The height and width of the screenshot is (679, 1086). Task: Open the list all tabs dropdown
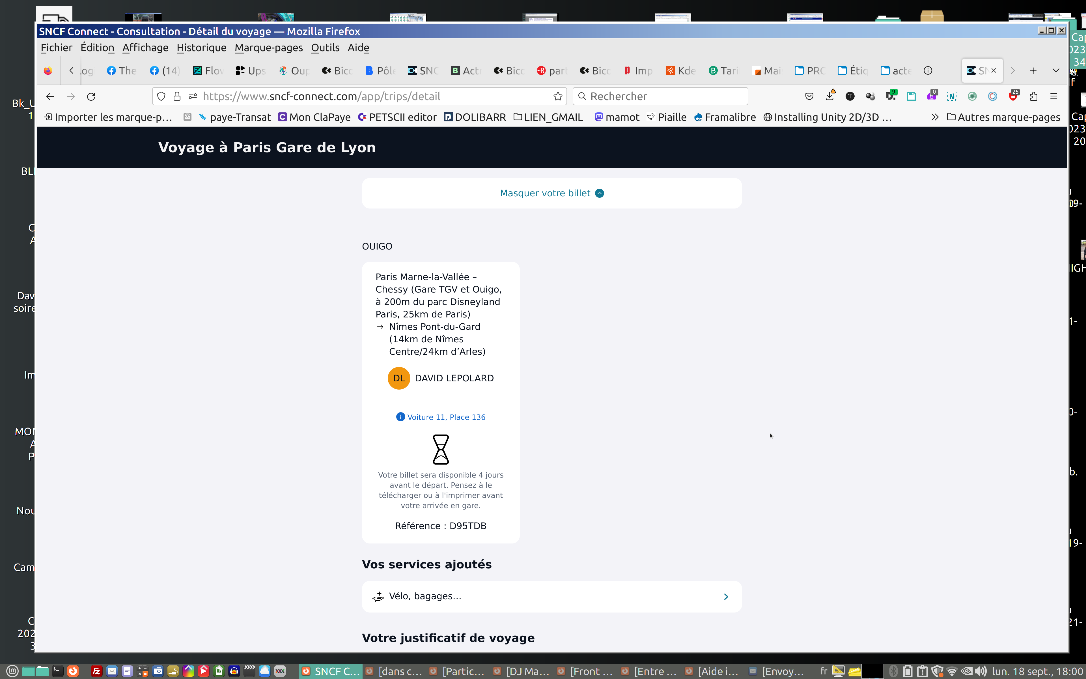click(1055, 70)
